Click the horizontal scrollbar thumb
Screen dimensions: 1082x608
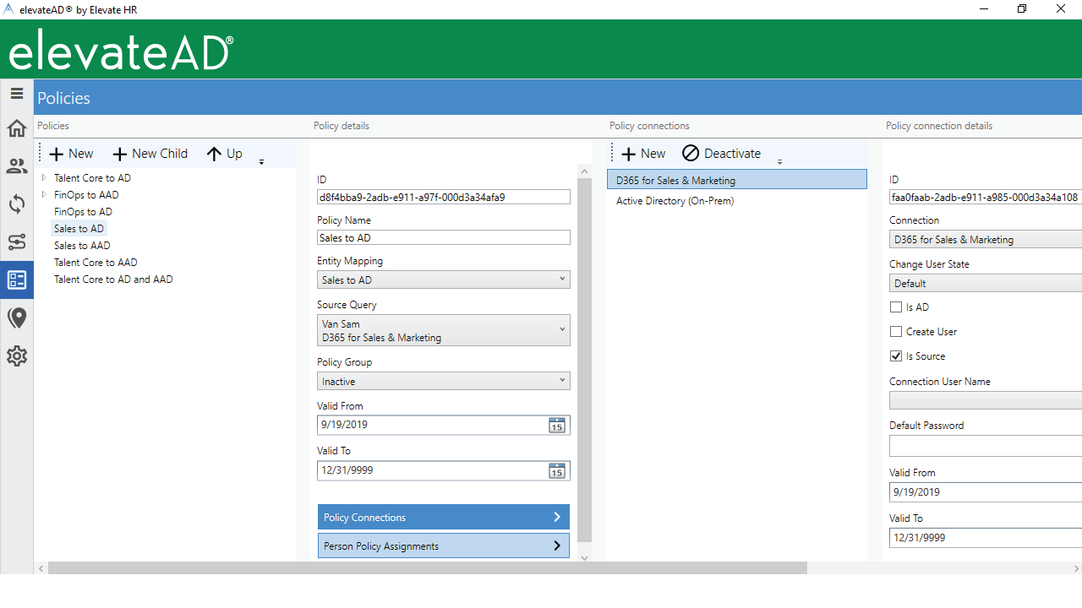pos(428,568)
